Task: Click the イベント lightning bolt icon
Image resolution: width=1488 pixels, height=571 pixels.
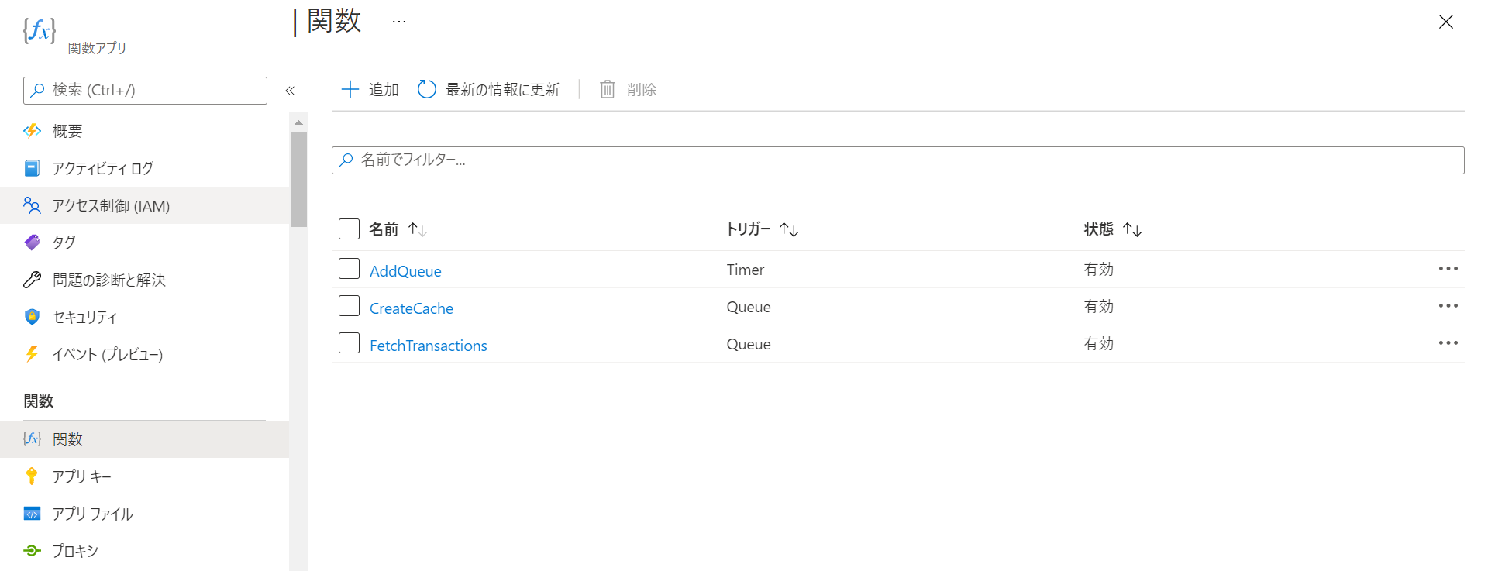Action: 32,354
